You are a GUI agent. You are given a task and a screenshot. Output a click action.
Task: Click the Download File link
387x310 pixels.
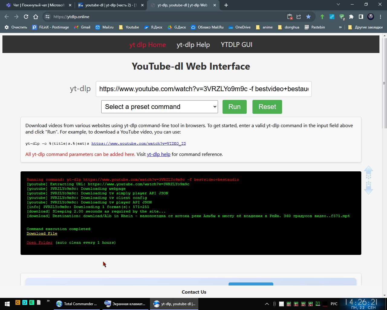(42, 233)
